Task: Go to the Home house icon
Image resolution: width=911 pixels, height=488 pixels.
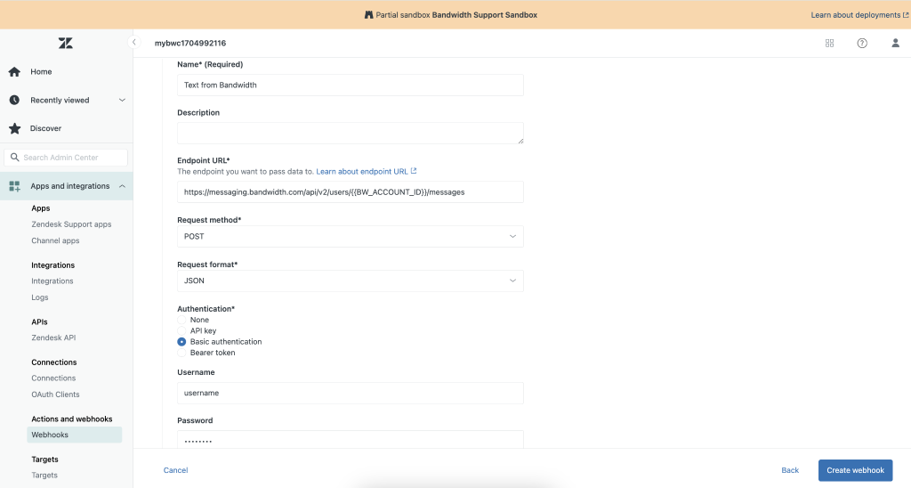Action: click(x=14, y=71)
